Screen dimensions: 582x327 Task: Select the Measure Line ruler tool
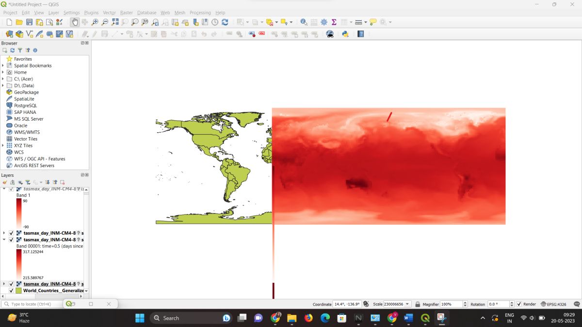pyautogui.click(x=358, y=22)
